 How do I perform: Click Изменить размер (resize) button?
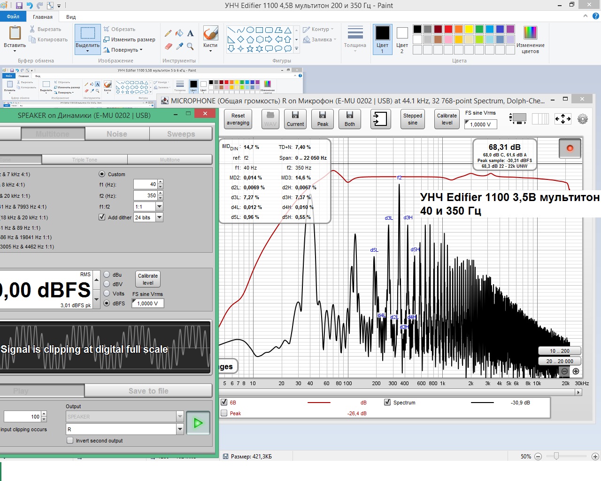[x=130, y=39]
